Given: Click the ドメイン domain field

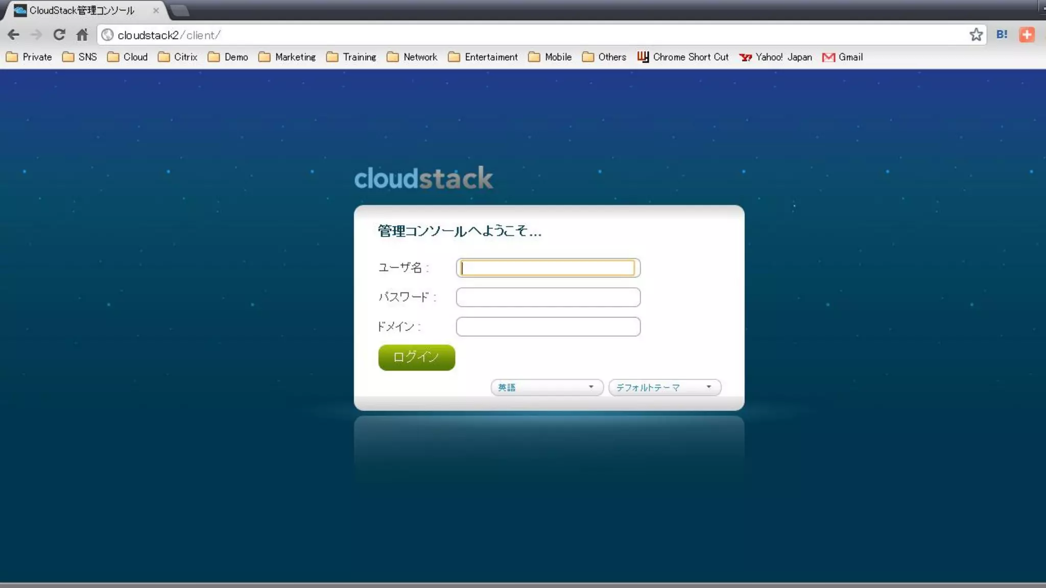Looking at the screenshot, I should click(548, 327).
